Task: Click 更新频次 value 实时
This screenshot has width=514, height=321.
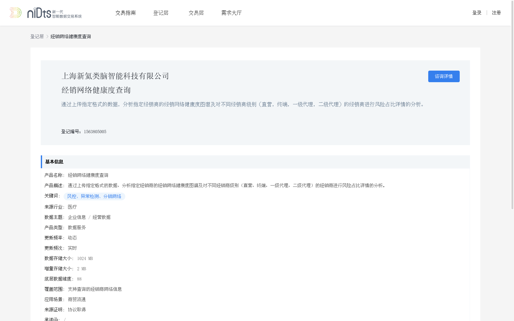Action: pos(72,248)
